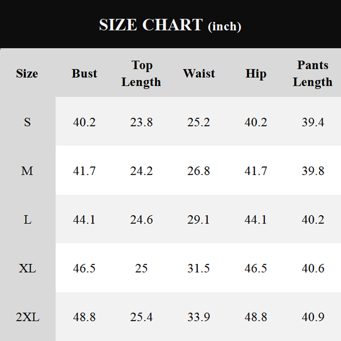This screenshot has width=341, height=341.
Task: Select the Size column header
Action: tap(27, 73)
